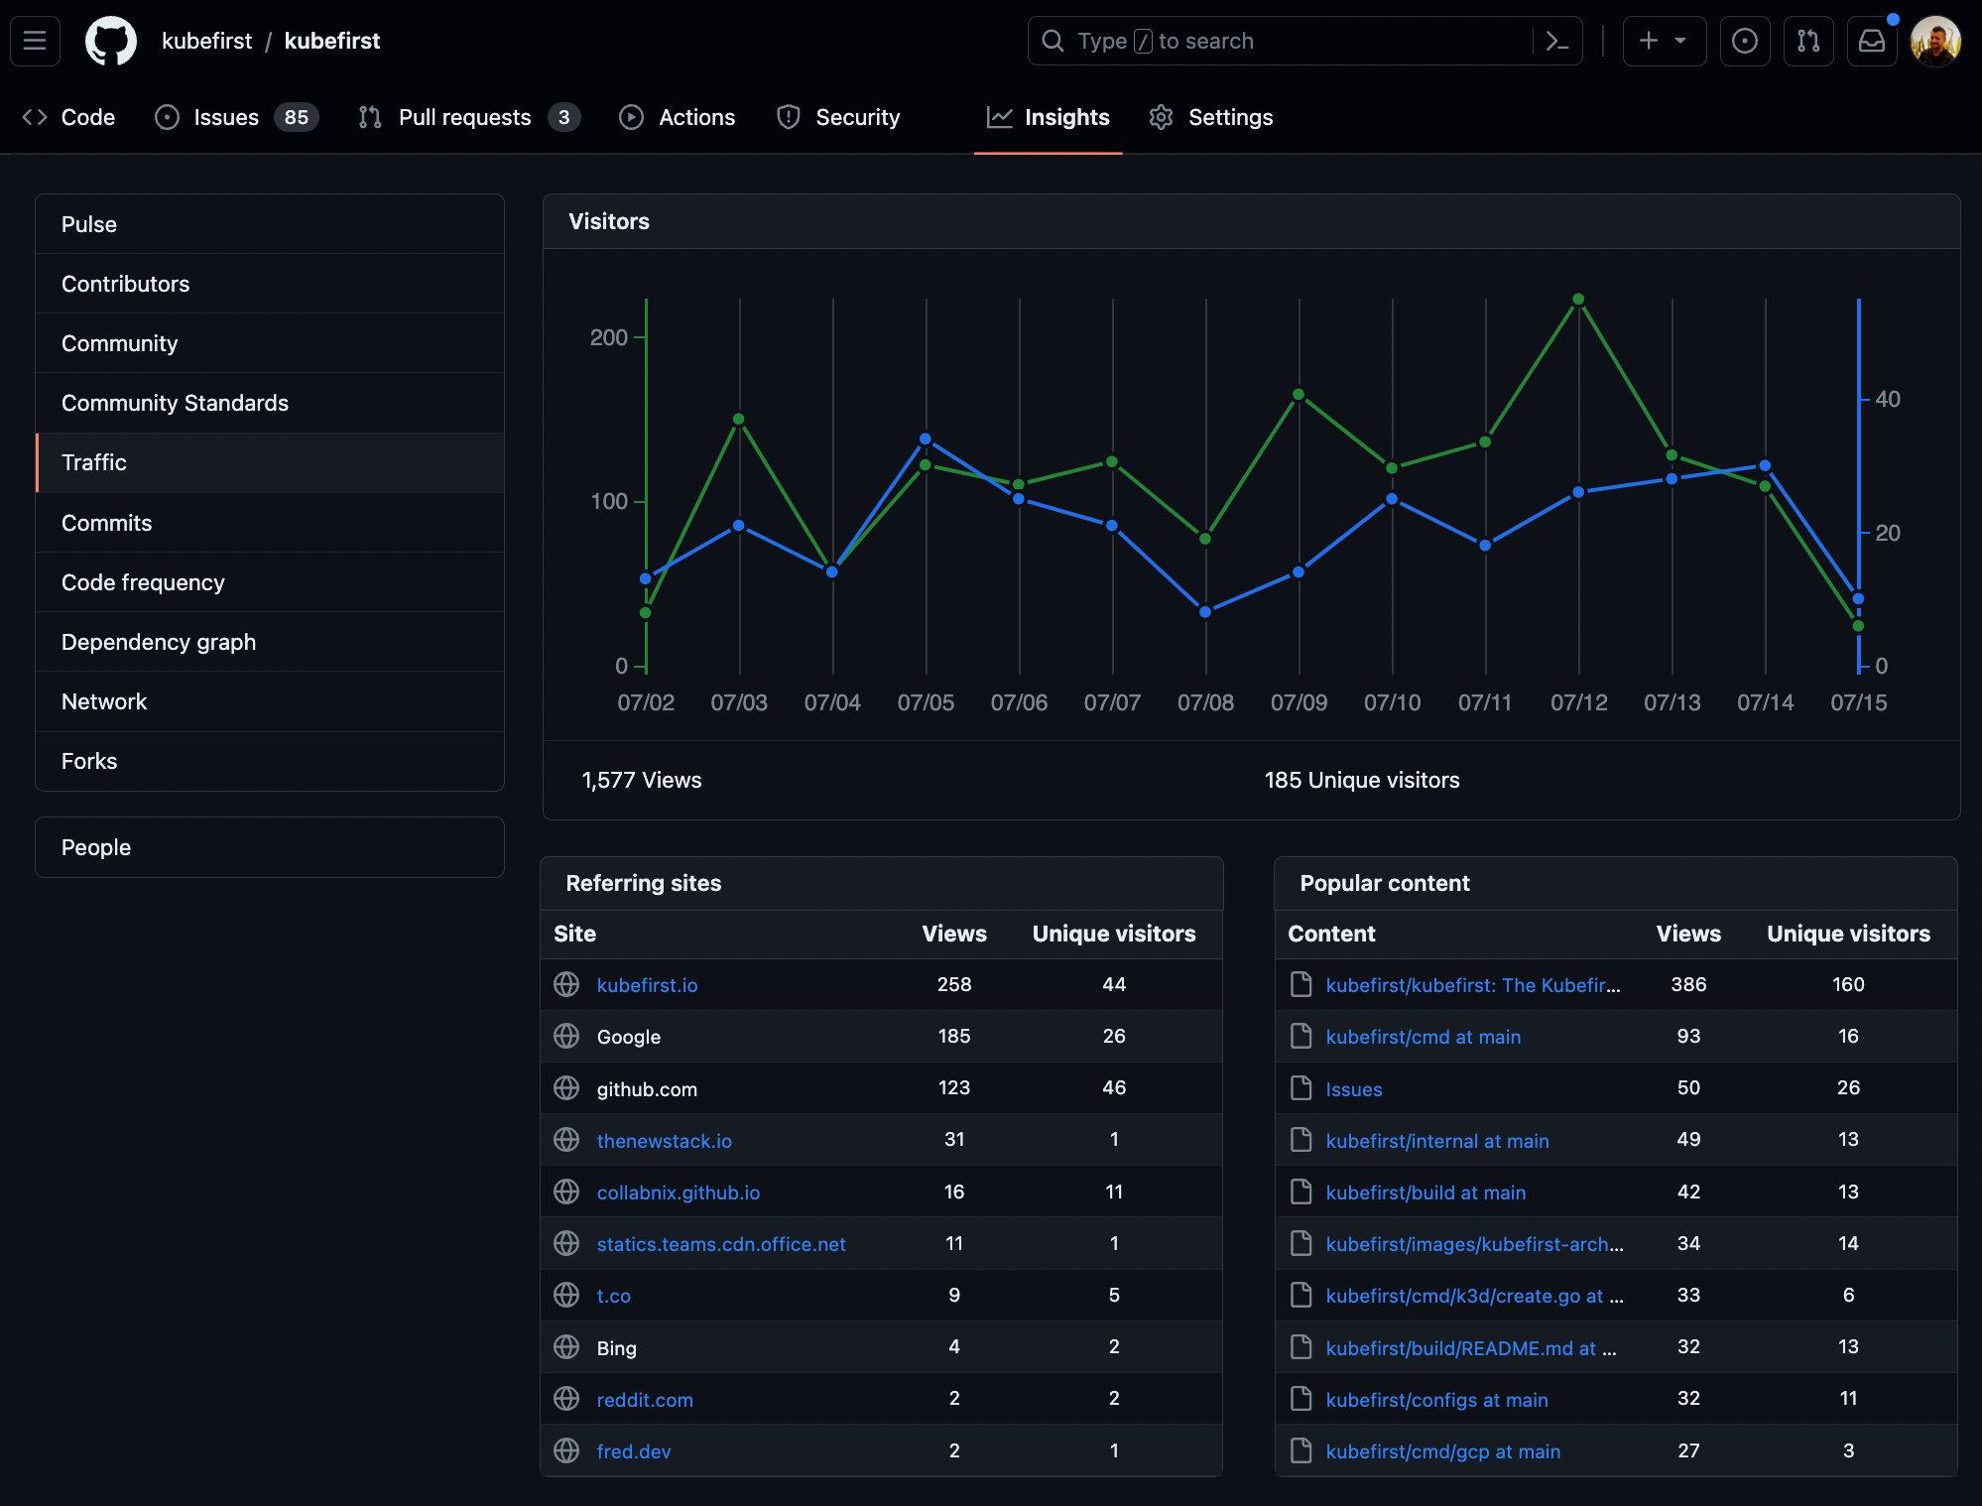
Task: Open the Pull requests tab
Action: [x=468, y=117]
